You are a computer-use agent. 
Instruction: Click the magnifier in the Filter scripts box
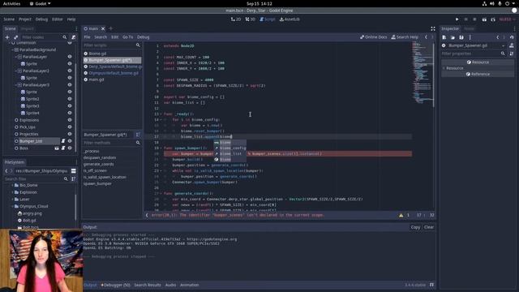click(138, 45)
